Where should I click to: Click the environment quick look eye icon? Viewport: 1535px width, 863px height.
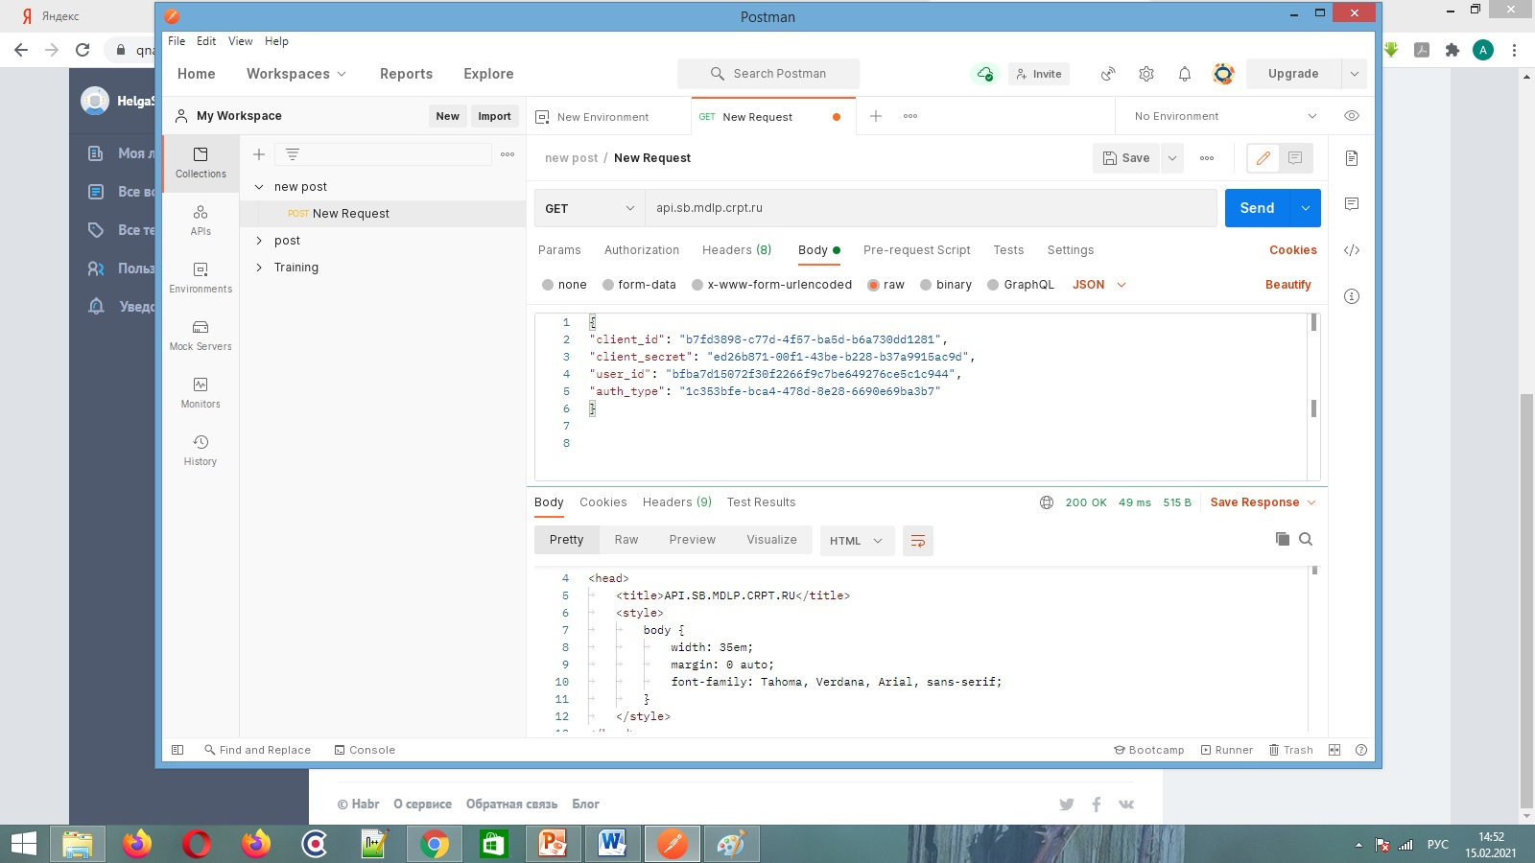coord(1352,116)
